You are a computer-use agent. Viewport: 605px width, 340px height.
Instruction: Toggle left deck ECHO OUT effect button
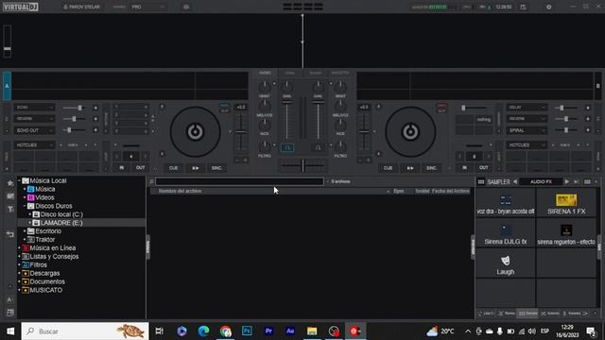tap(95, 130)
